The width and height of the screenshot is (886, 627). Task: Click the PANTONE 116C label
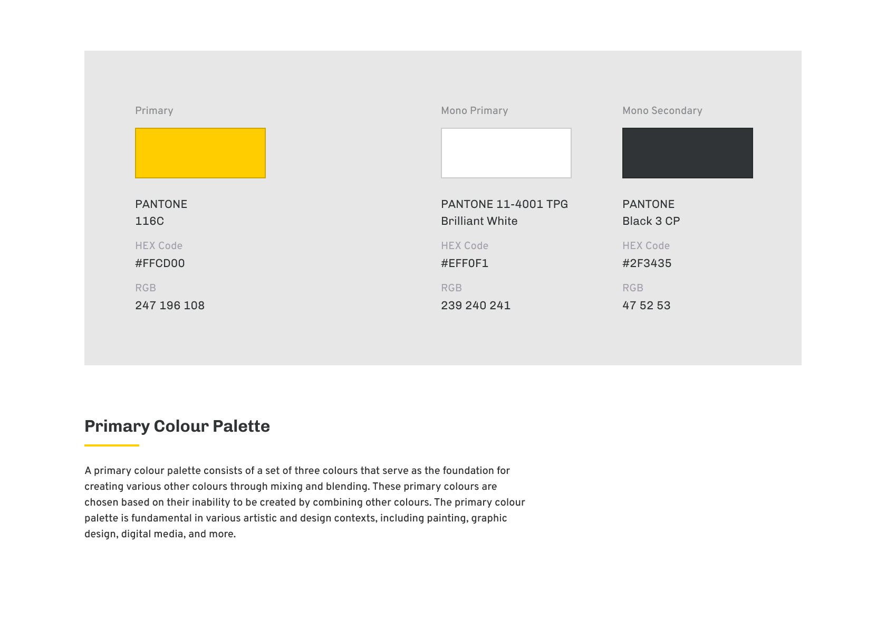[x=161, y=213]
